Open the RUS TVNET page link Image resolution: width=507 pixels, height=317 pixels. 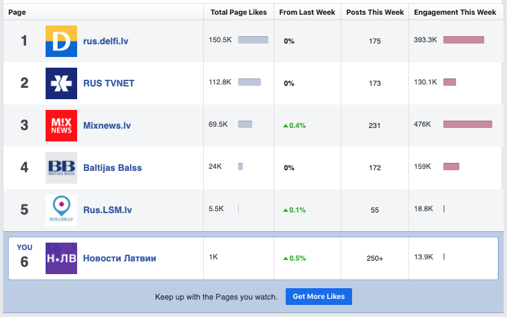[x=109, y=83]
